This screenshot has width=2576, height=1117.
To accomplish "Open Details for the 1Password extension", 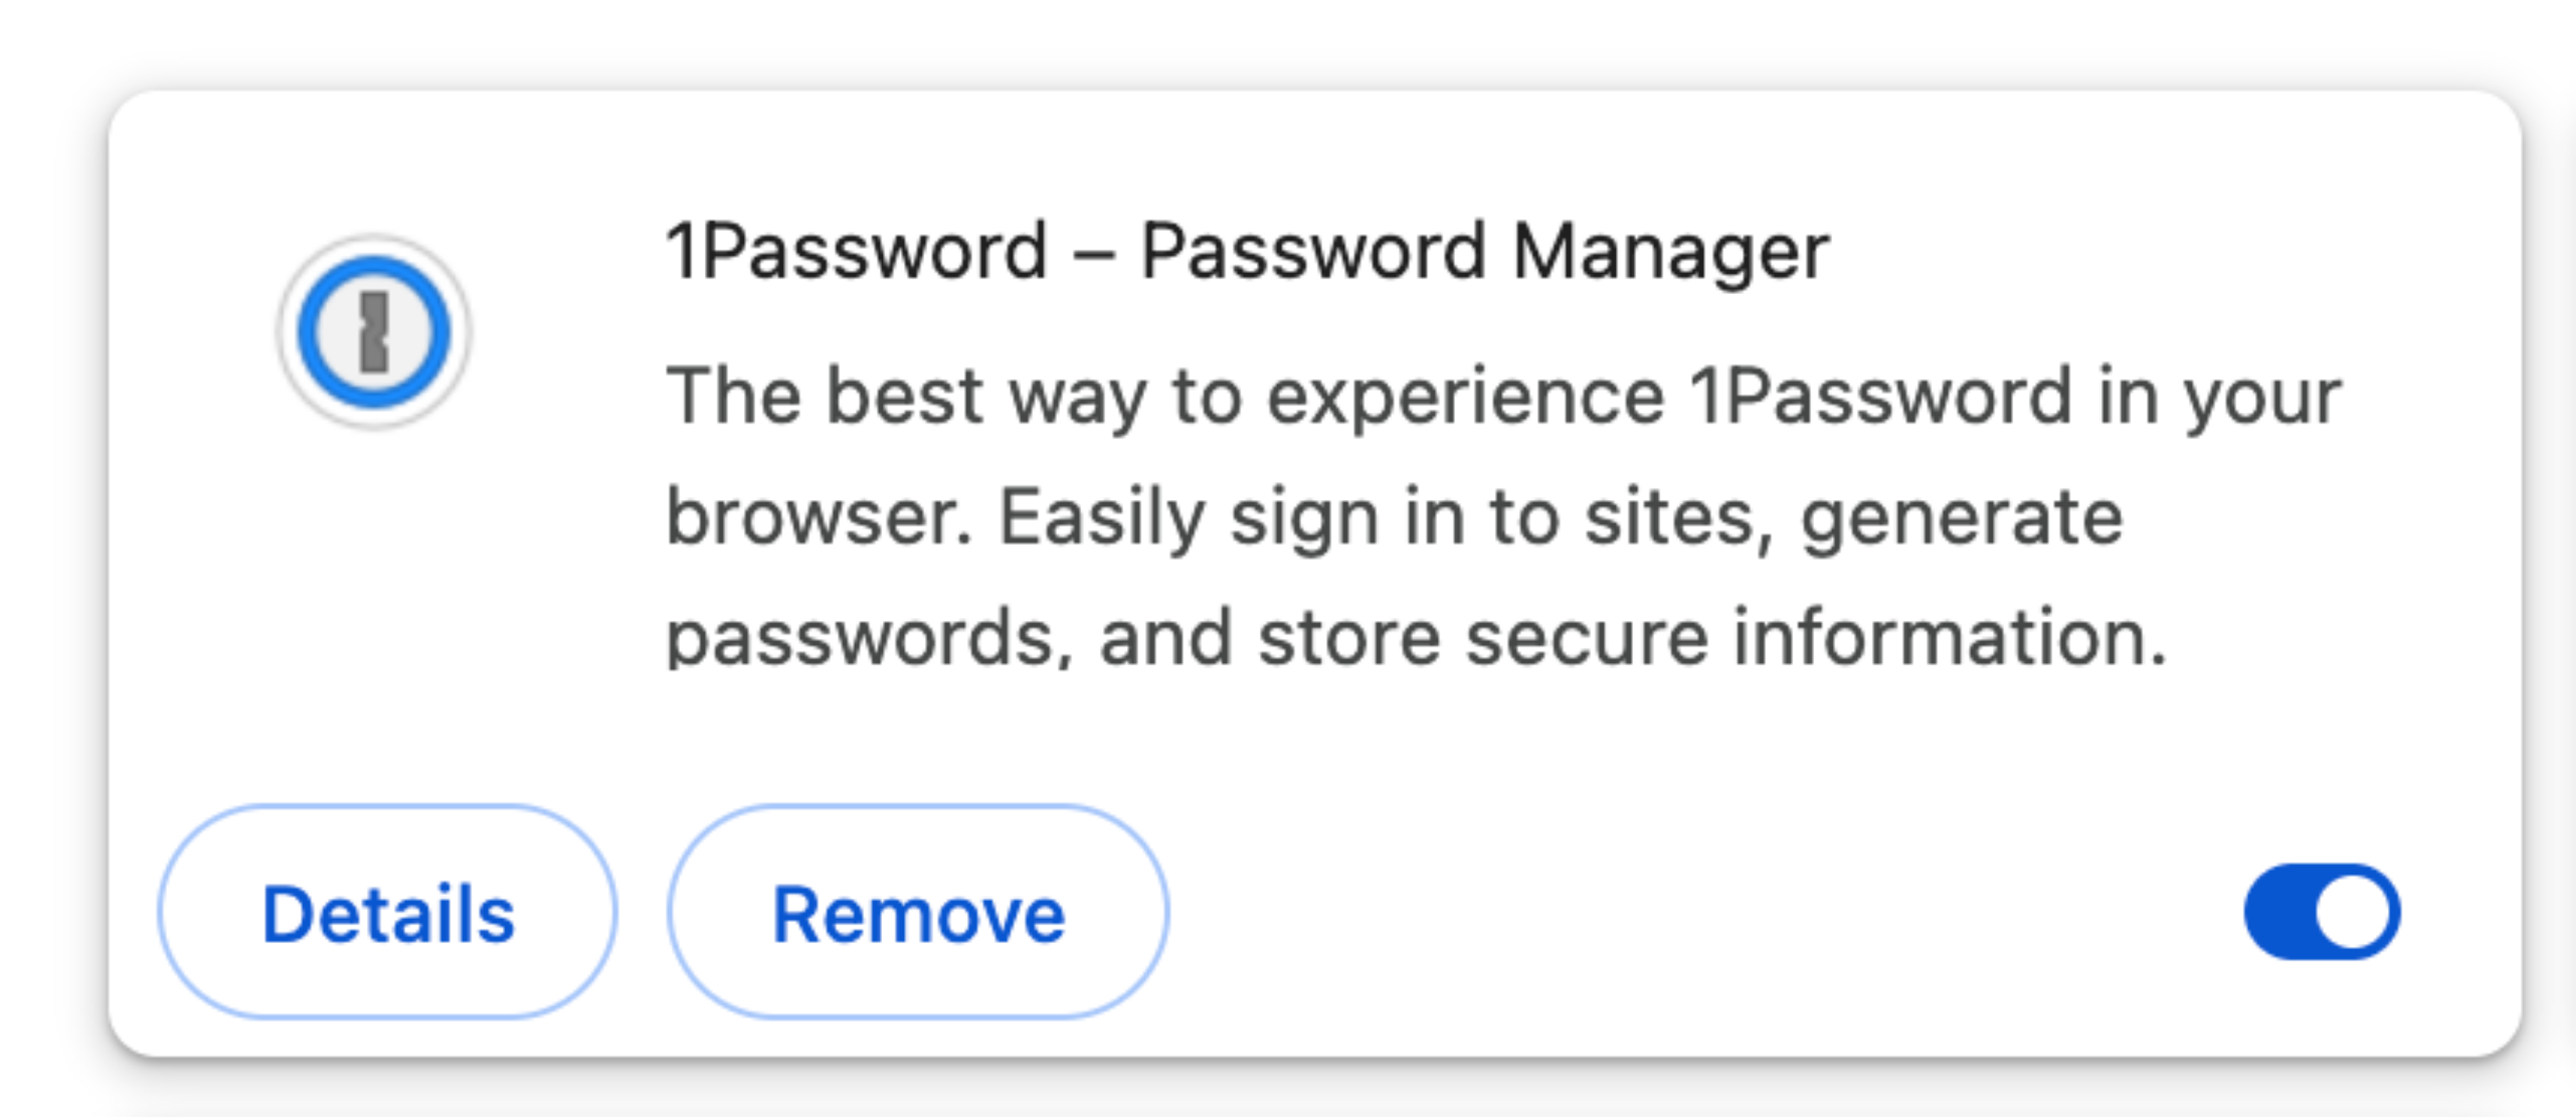I will tap(387, 911).
